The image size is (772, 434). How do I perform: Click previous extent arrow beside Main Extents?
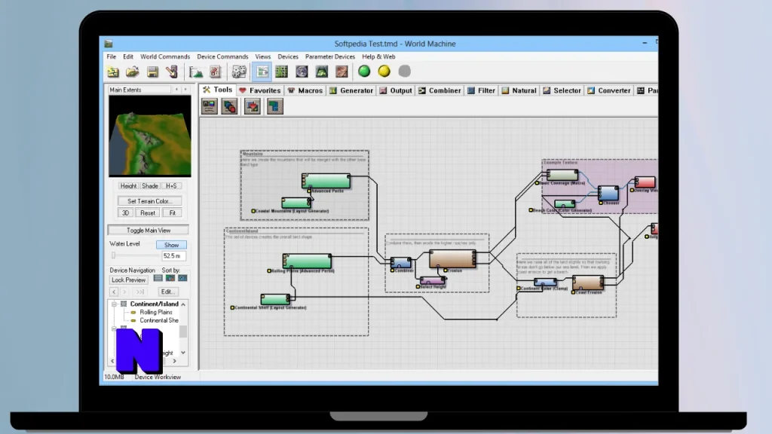tap(176, 90)
